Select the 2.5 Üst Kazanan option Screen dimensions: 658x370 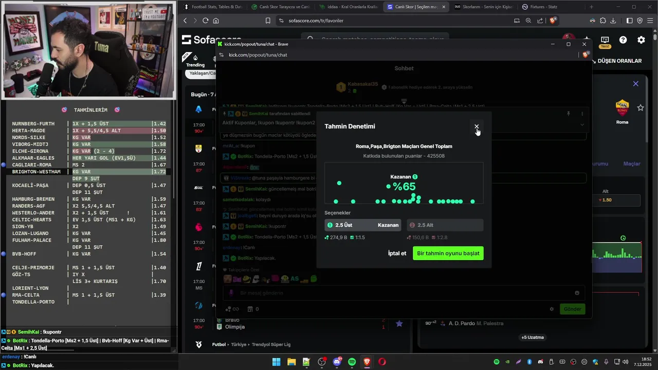coord(363,225)
